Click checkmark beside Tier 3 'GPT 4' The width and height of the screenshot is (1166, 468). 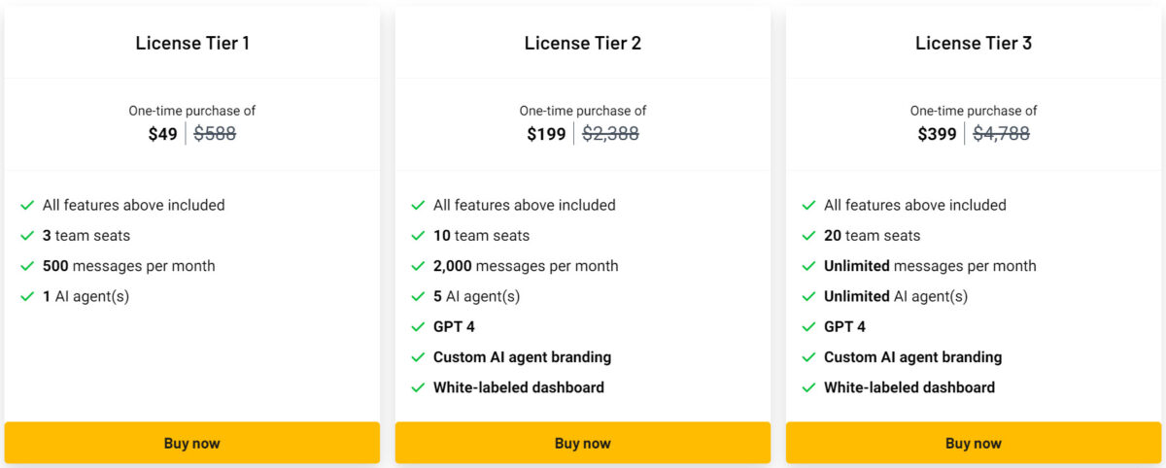808,327
